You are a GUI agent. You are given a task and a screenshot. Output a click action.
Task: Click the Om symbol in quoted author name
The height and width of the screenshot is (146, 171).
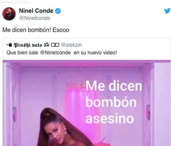pyautogui.click(x=46, y=45)
